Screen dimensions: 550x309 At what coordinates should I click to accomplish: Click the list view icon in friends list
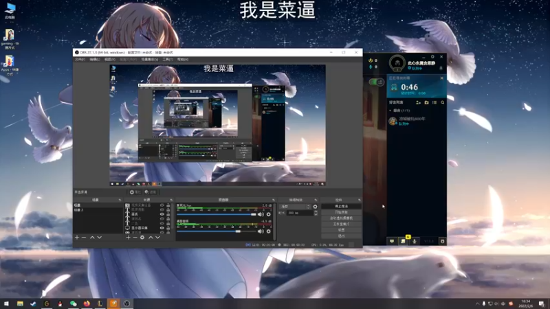[x=434, y=102]
